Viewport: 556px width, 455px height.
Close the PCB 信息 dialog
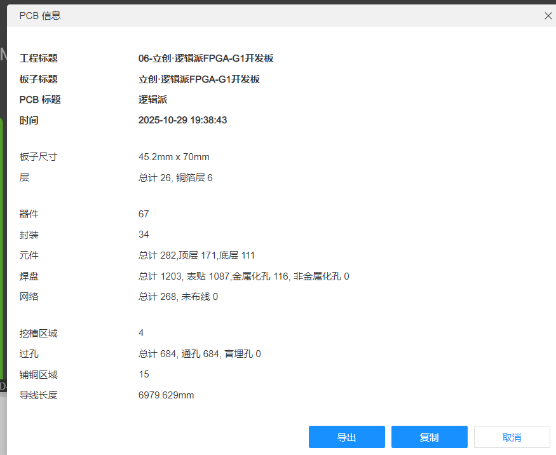(548, 16)
